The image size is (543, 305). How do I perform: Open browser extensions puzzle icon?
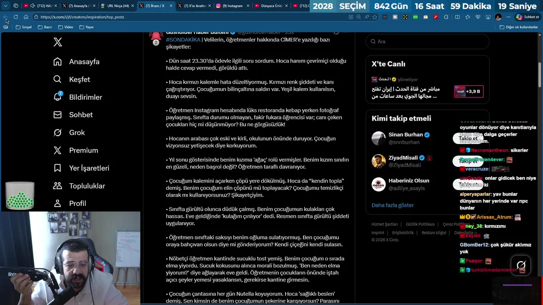[446, 17]
